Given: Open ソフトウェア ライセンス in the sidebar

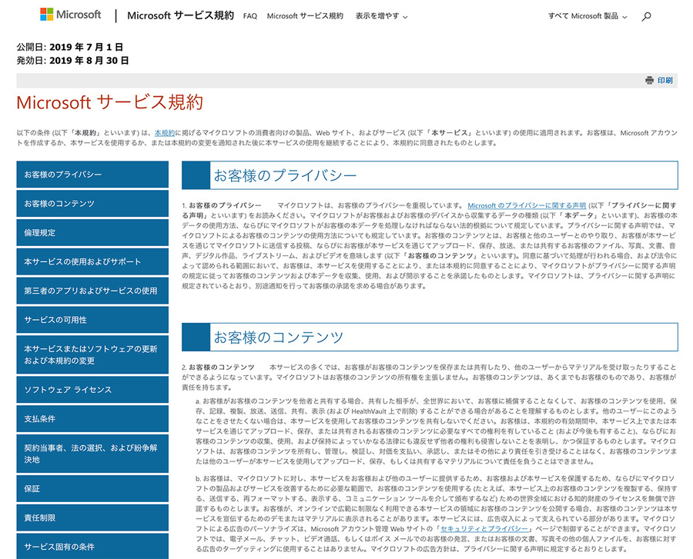Looking at the screenshot, I should point(92,390).
